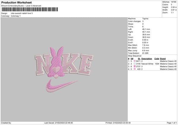The image size is (178, 125).
Task: Click the Stitches count value 14790
Action: point(174,2)
